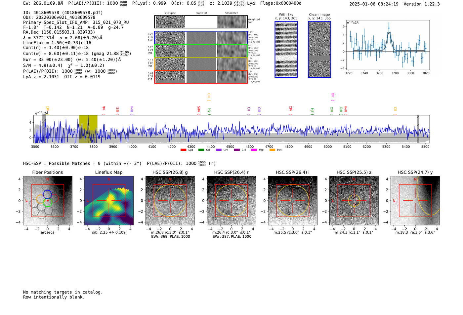The width and height of the screenshot is (463, 315).
Task: Open the HSC SSP(26.8) g image
Action: [170, 201]
